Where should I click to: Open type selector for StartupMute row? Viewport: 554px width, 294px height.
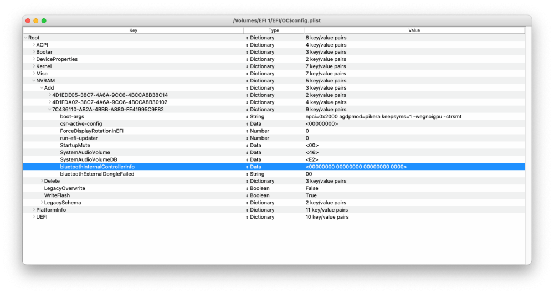point(247,146)
